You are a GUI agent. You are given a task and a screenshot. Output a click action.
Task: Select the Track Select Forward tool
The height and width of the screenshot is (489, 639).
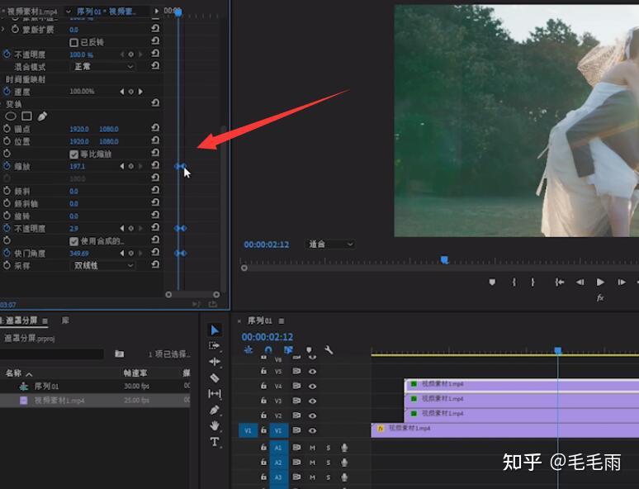tap(215, 346)
